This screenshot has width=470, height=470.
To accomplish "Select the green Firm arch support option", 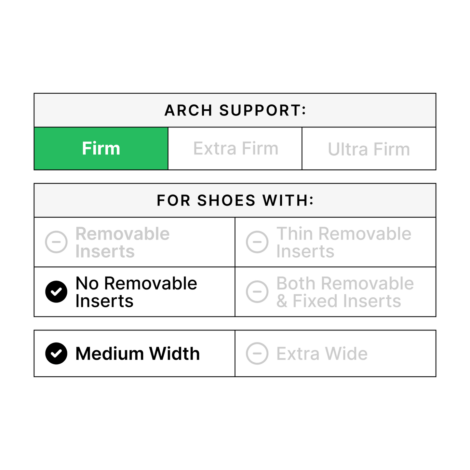I will click(x=101, y=149).
